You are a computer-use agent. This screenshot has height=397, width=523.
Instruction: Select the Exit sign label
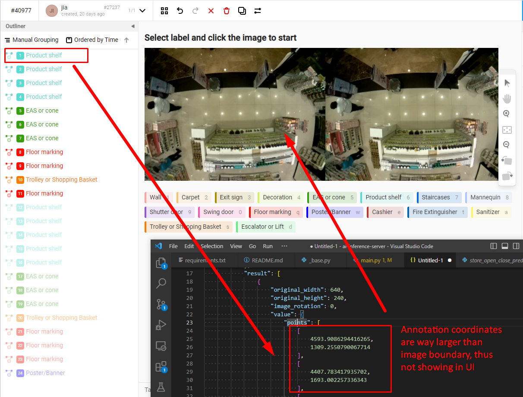[x=234, y=197]
